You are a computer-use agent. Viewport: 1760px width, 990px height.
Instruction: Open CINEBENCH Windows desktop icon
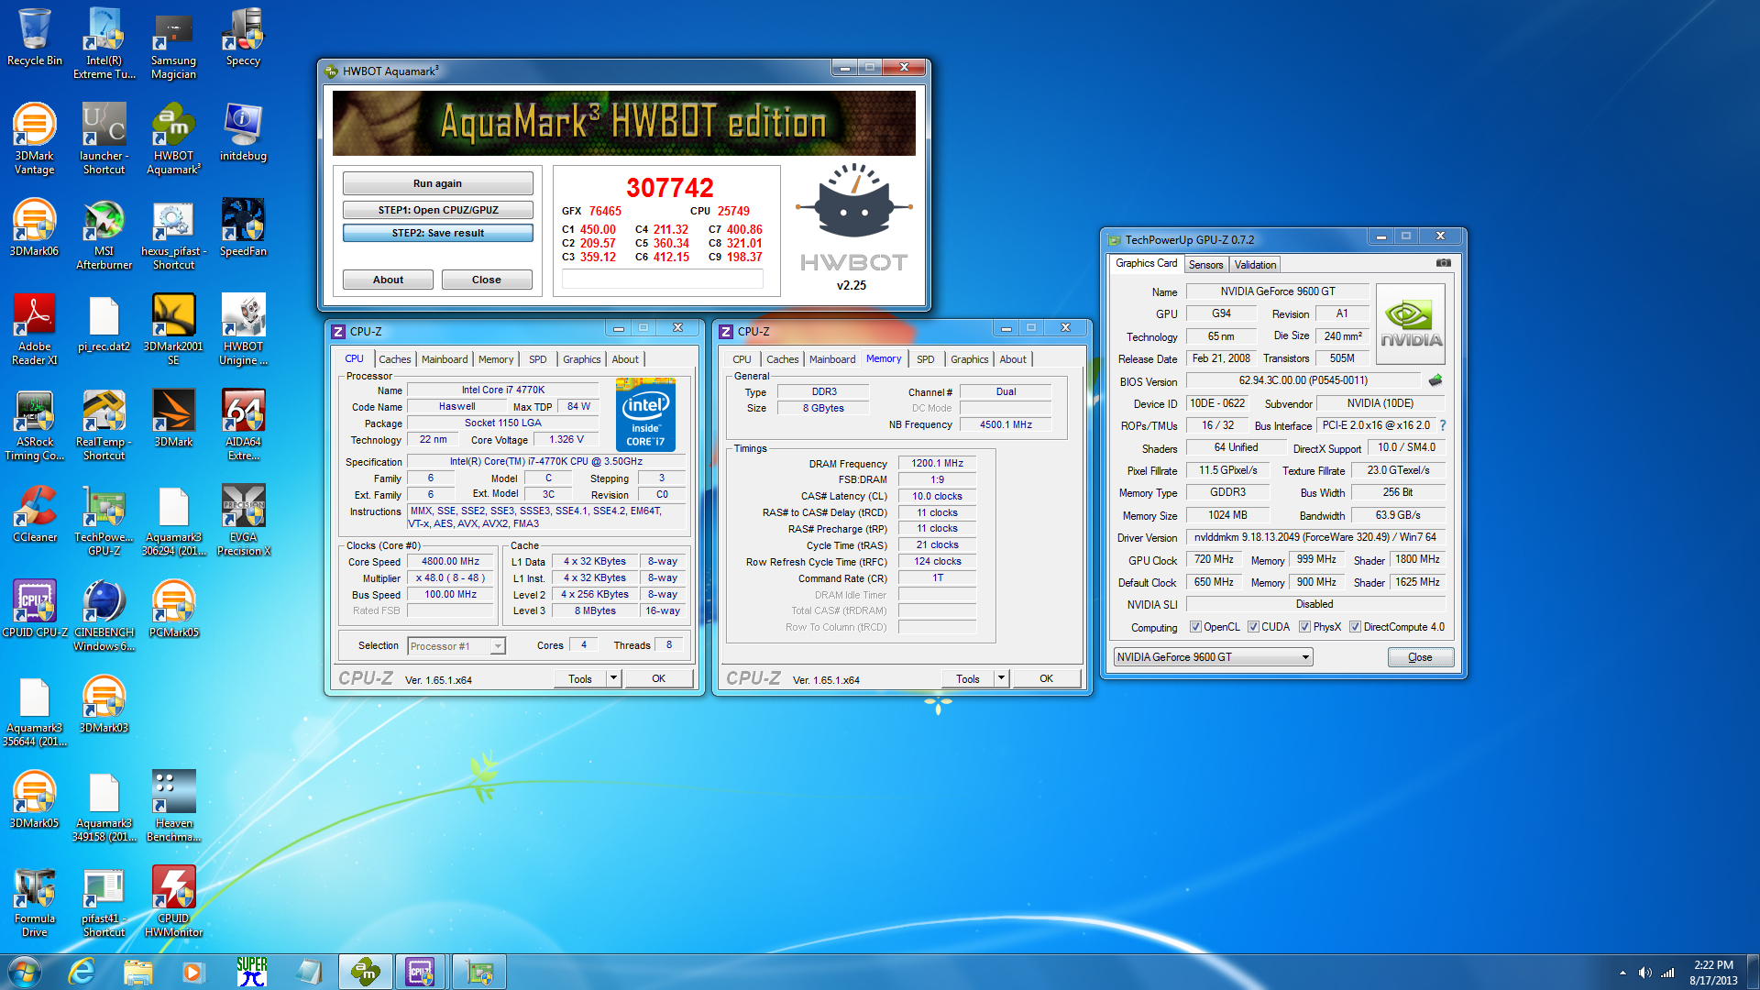point(104,615)
